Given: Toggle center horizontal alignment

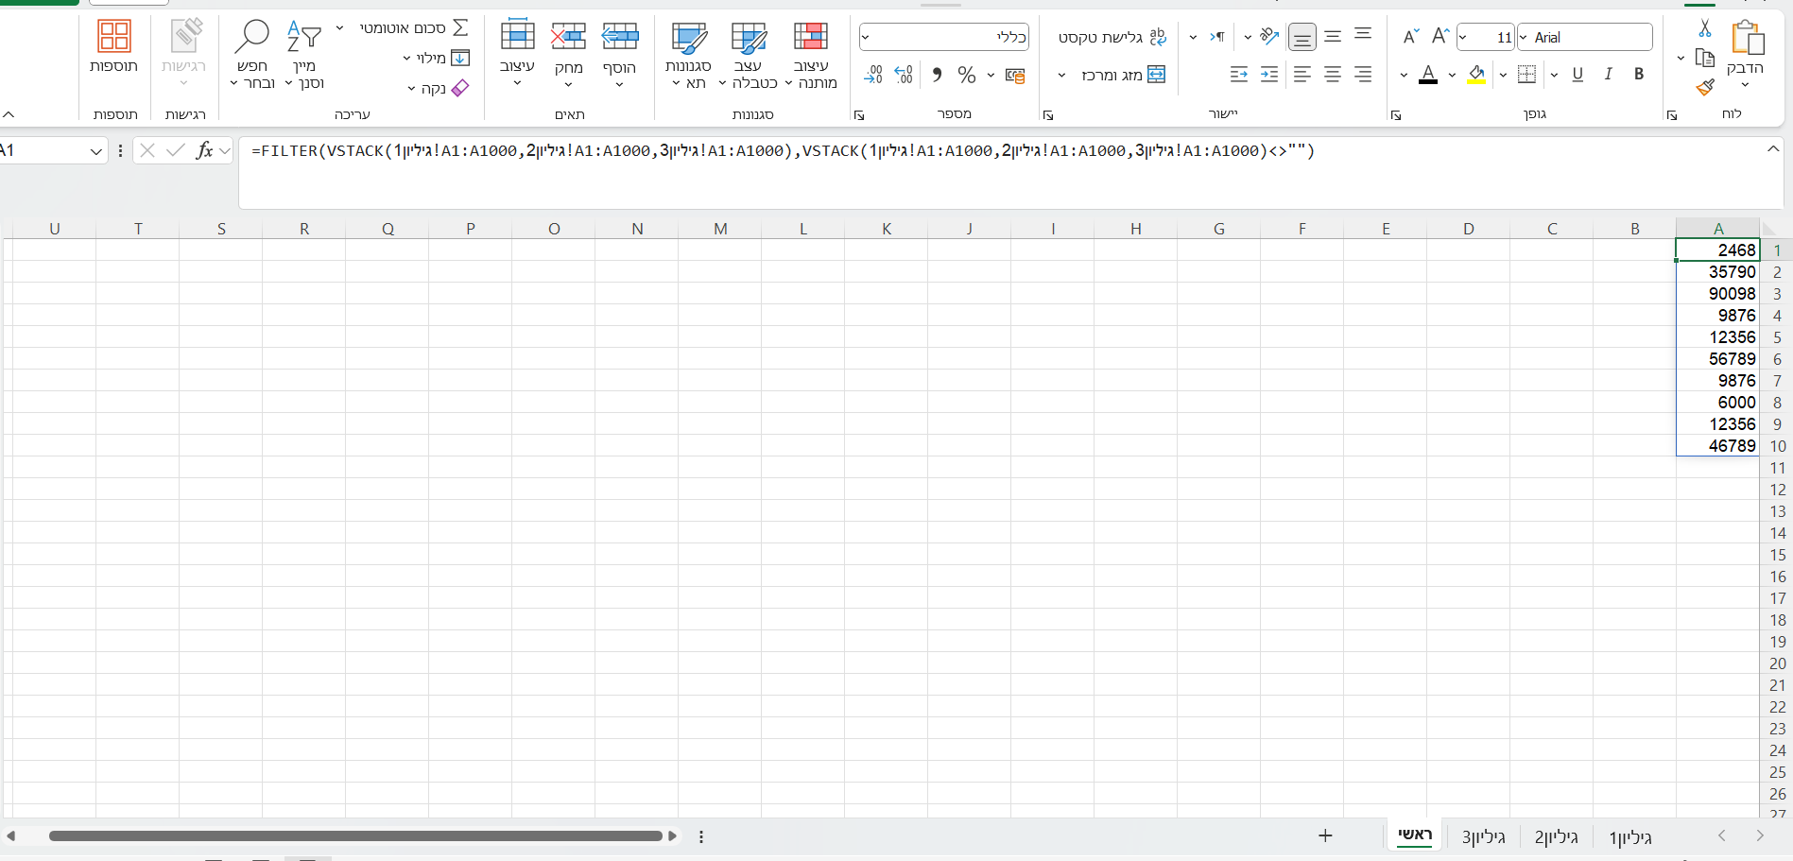Looking at the screenshot, I should tap(1333, 74).
